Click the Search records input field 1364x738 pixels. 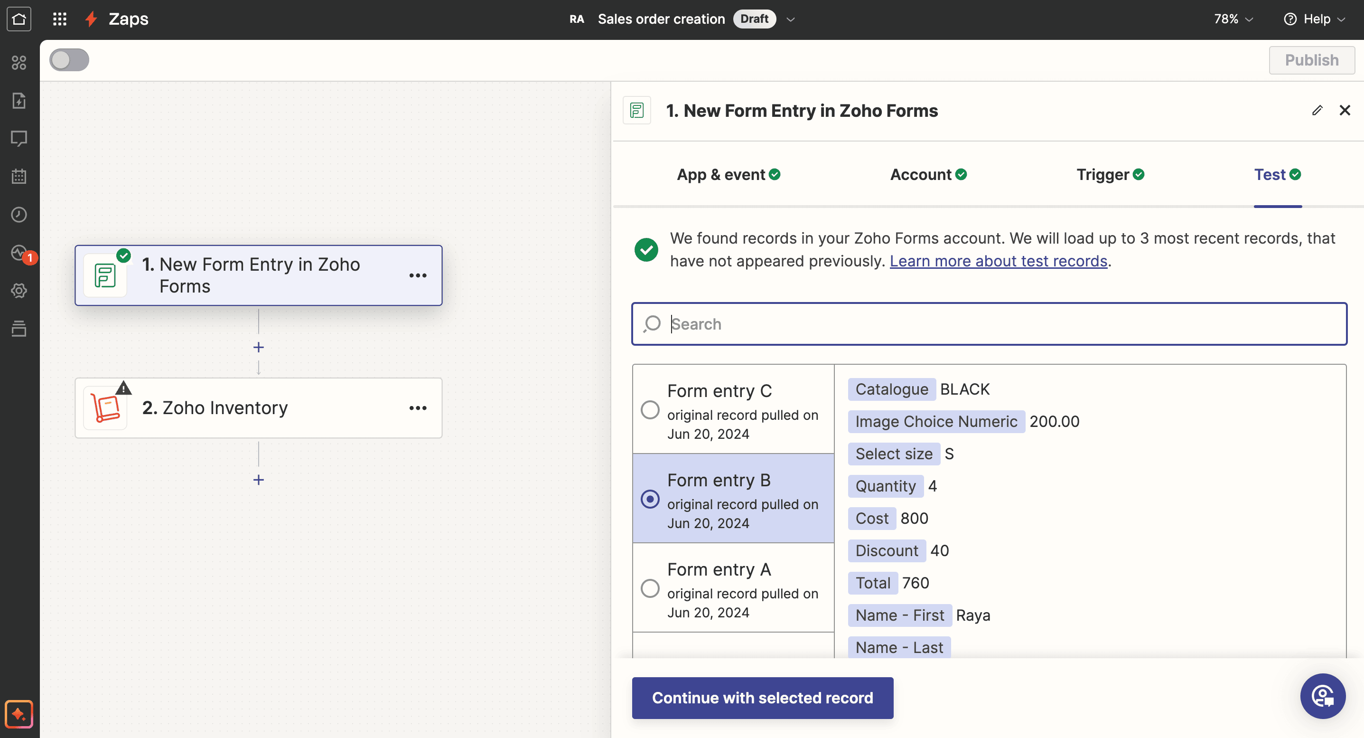989,324
